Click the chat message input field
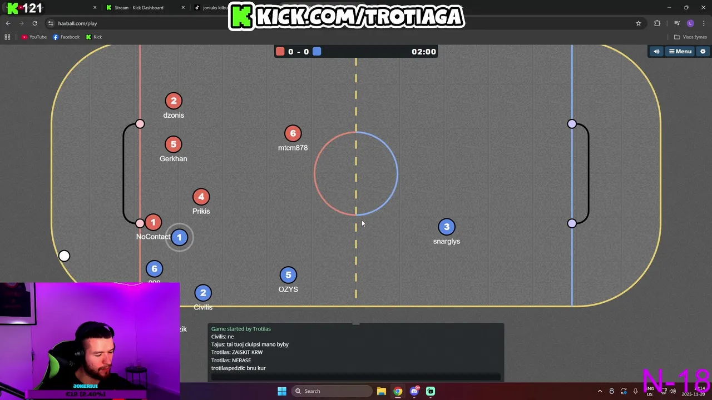The width and height of the screenshot is (712, 400). tap(356, 377)
